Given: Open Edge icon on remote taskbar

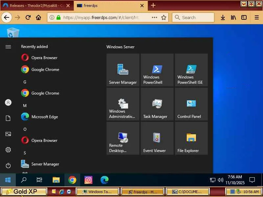Looking at the screenshot, I should pyautogui.click(x=105, y=180).
